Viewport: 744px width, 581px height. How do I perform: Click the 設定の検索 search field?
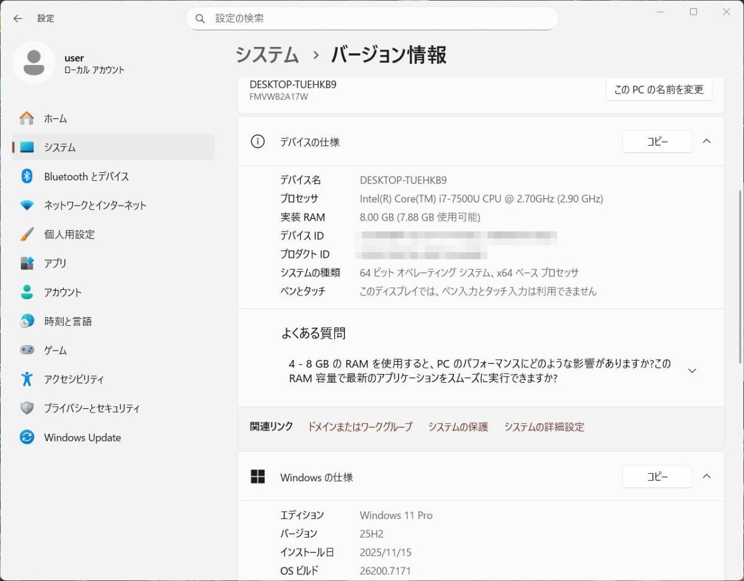(372, 19)
